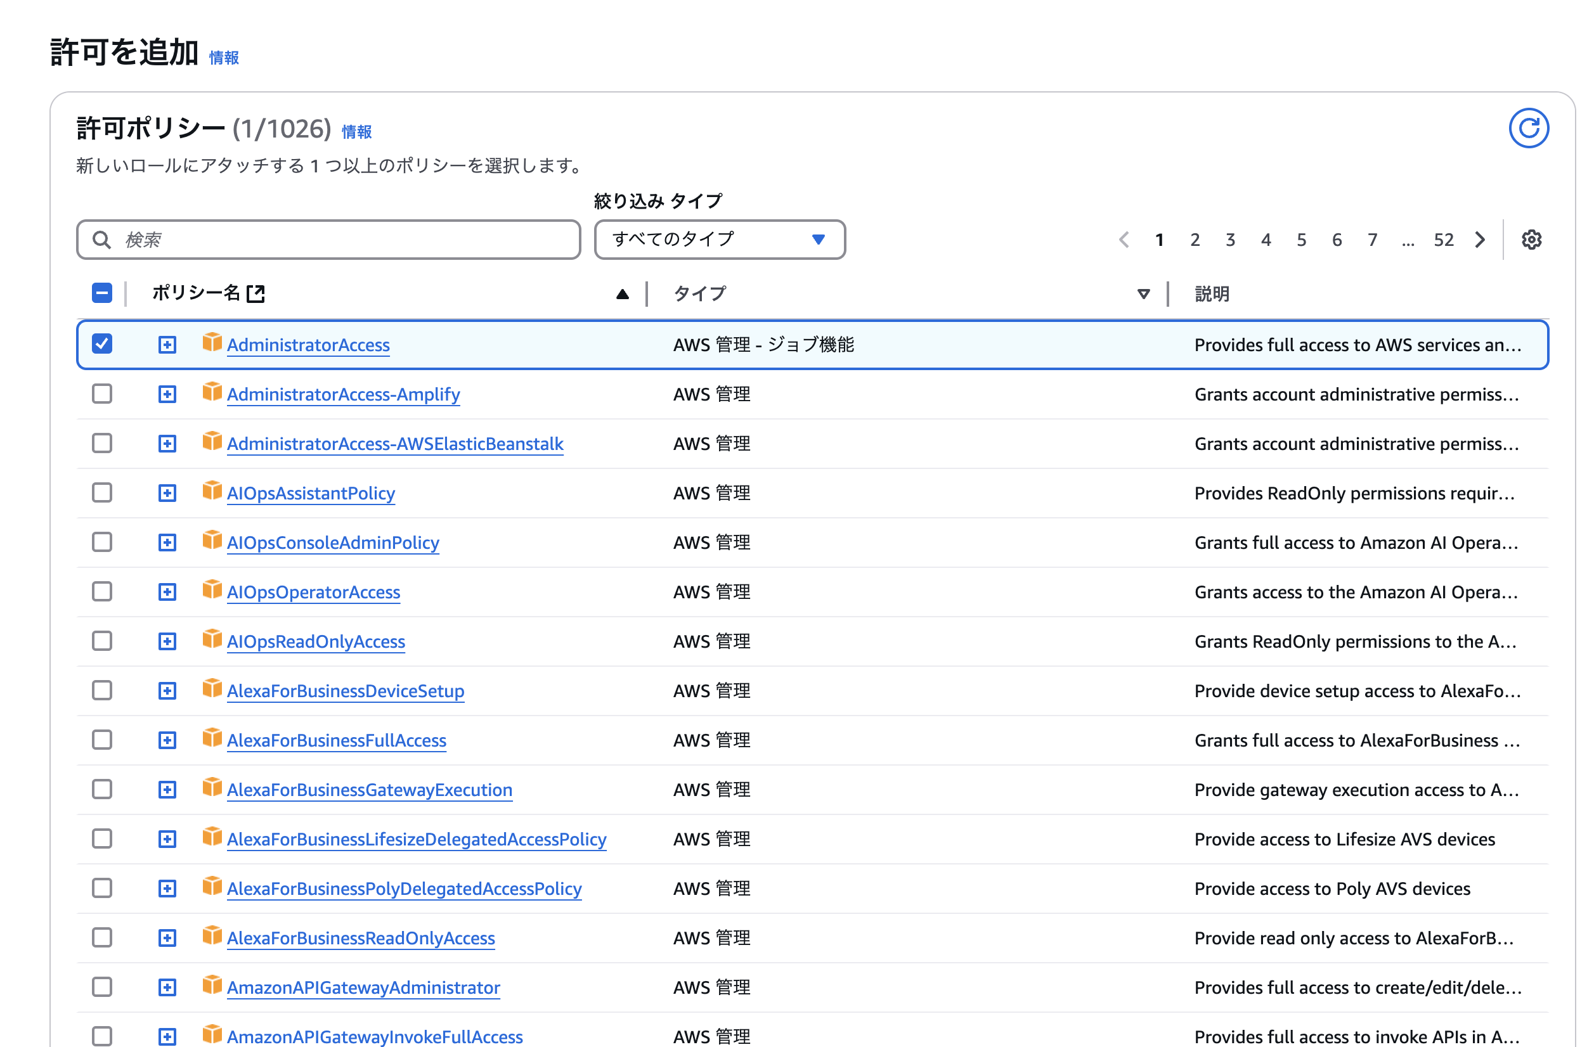Click ascending sort arrow on policy name
Viewport: 1594px width, 1047px height.
tap(622, 294)
